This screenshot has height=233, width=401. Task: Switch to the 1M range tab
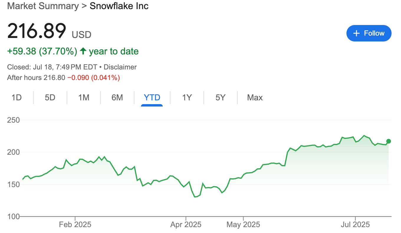click(x=84, y=97)
